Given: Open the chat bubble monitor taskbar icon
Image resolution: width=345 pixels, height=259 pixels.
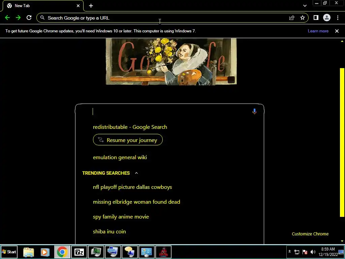Looking at the screenshot, I should tap(130, 252).
